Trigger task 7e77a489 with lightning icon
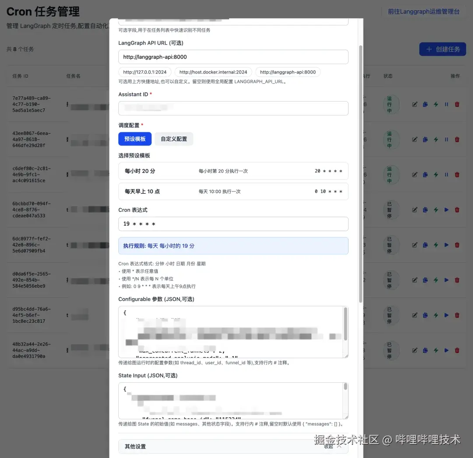 [436, 104]
